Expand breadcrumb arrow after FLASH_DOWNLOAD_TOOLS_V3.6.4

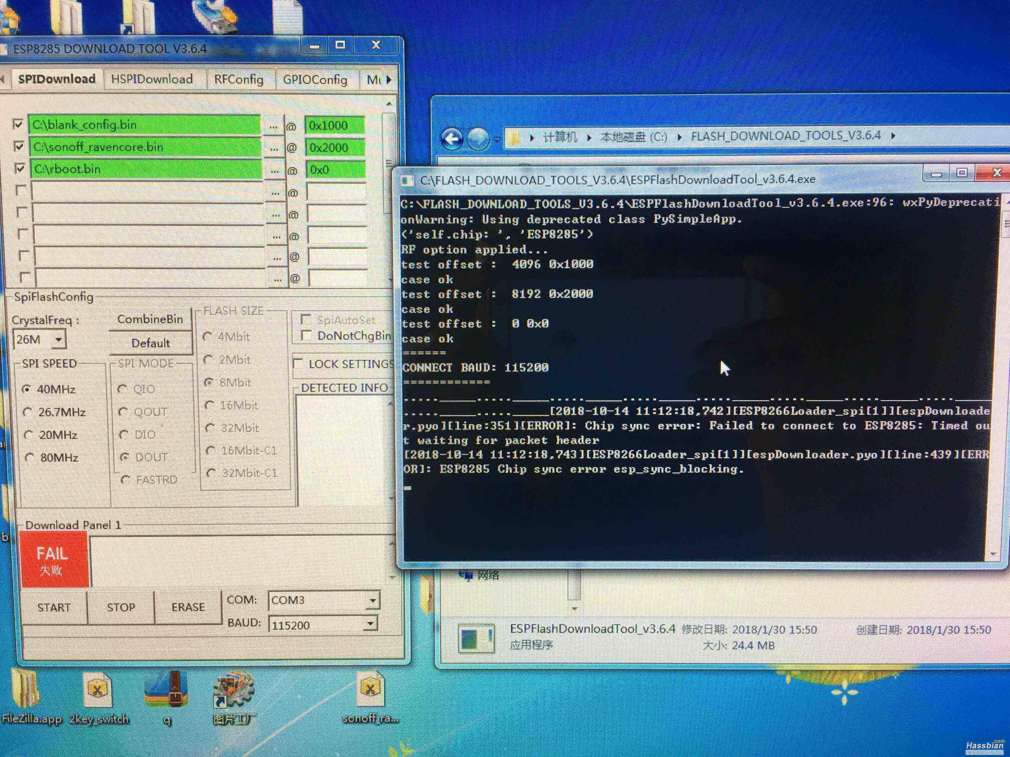pos(894,135)
